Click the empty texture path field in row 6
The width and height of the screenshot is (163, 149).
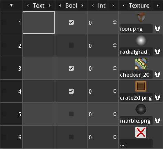tap(136, 143)
